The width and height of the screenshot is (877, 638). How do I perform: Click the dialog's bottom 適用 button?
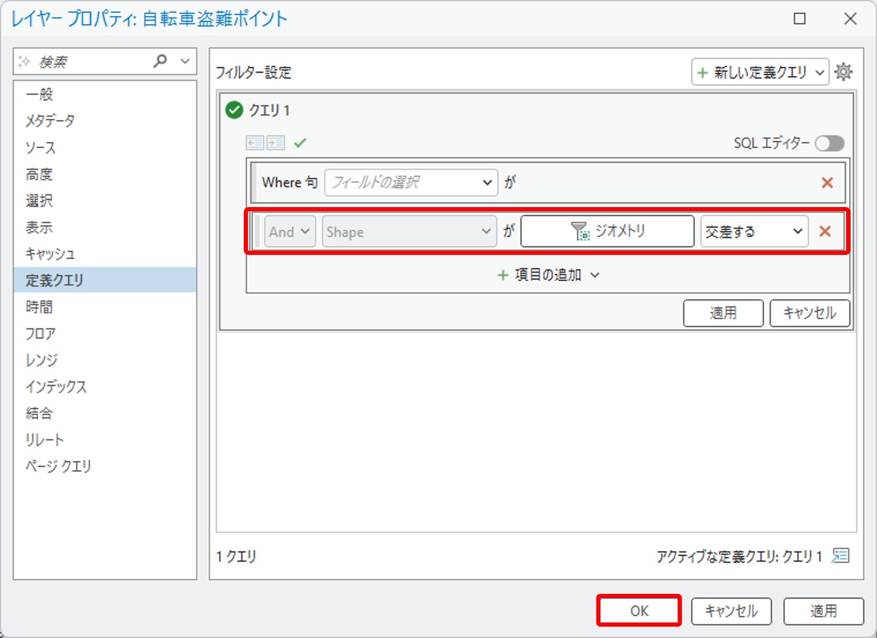[x=823, y=611]
